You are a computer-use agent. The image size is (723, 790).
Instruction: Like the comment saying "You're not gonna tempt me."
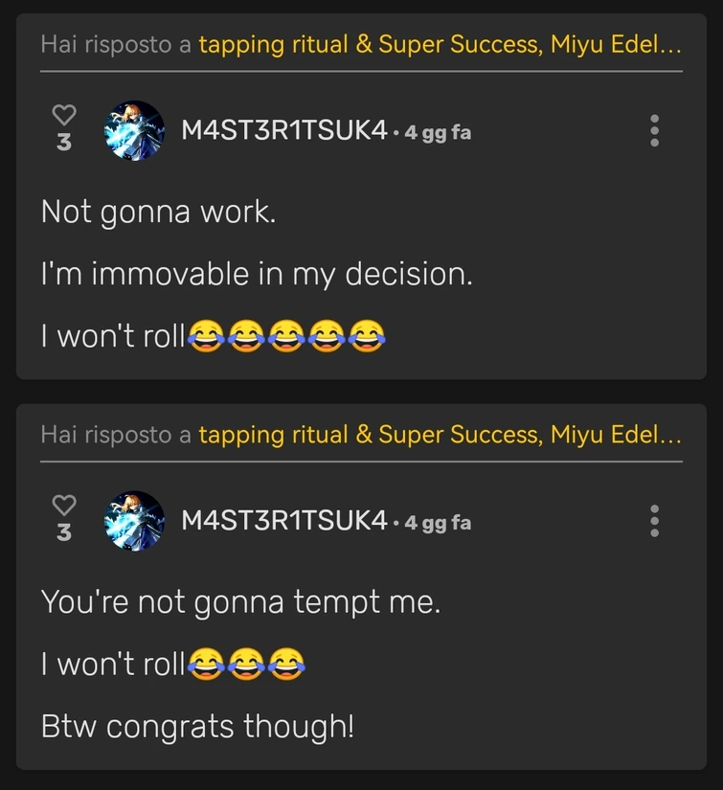tap(63, 505)
